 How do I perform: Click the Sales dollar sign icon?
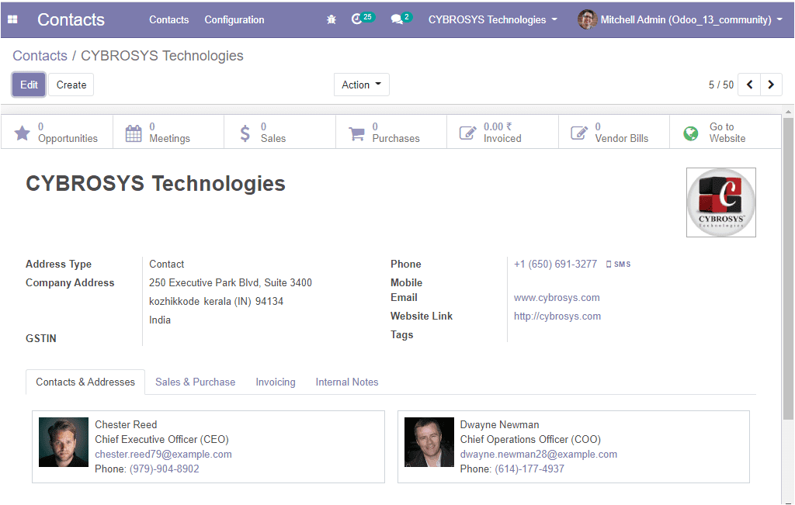(245, 133)
